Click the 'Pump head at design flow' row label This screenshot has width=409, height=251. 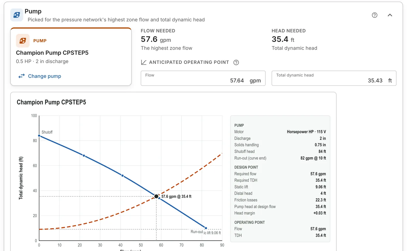(255, 207)
